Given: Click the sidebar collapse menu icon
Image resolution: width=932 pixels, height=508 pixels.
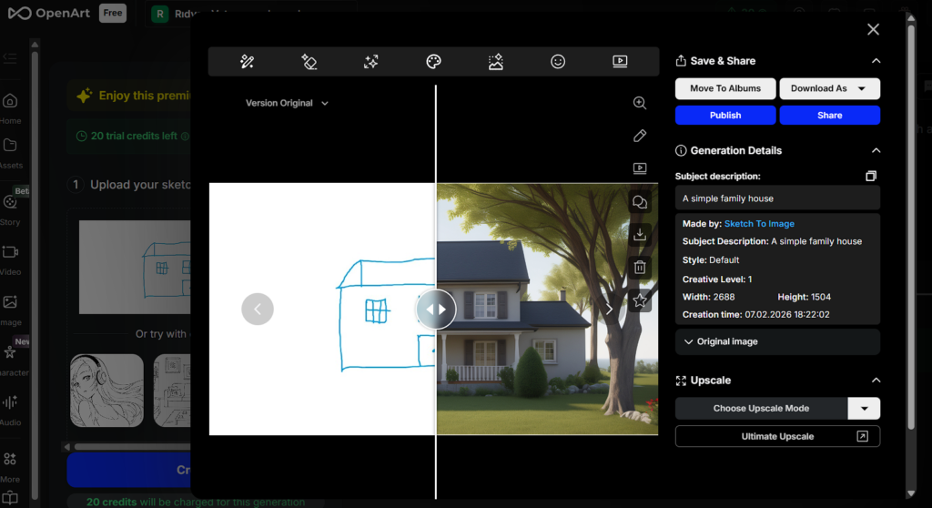Looking at the screenshot, I should point(10,57).
